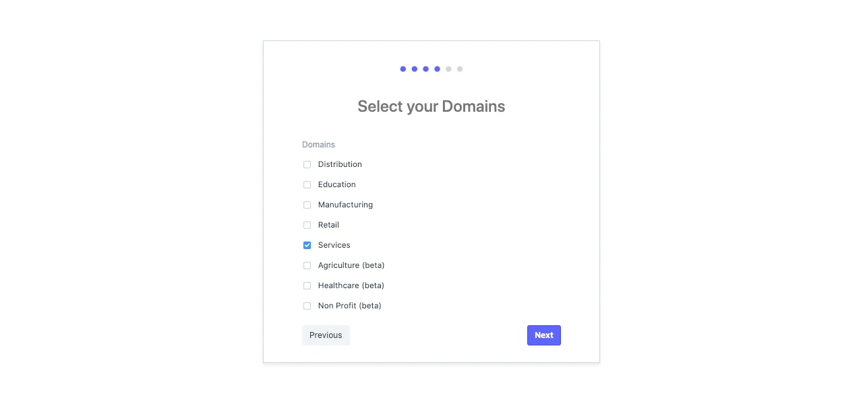This screenshot has width=863, height=404.
Task: Click the Next button
Action: coord(543,335)
